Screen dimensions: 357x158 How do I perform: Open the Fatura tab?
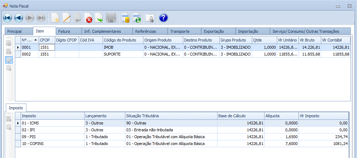click(64, 31)
